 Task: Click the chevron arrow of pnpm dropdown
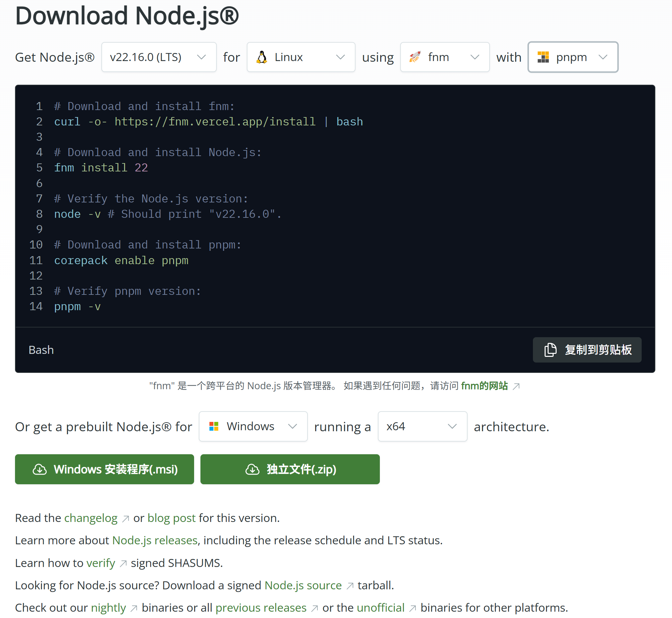tap(603, 57)
